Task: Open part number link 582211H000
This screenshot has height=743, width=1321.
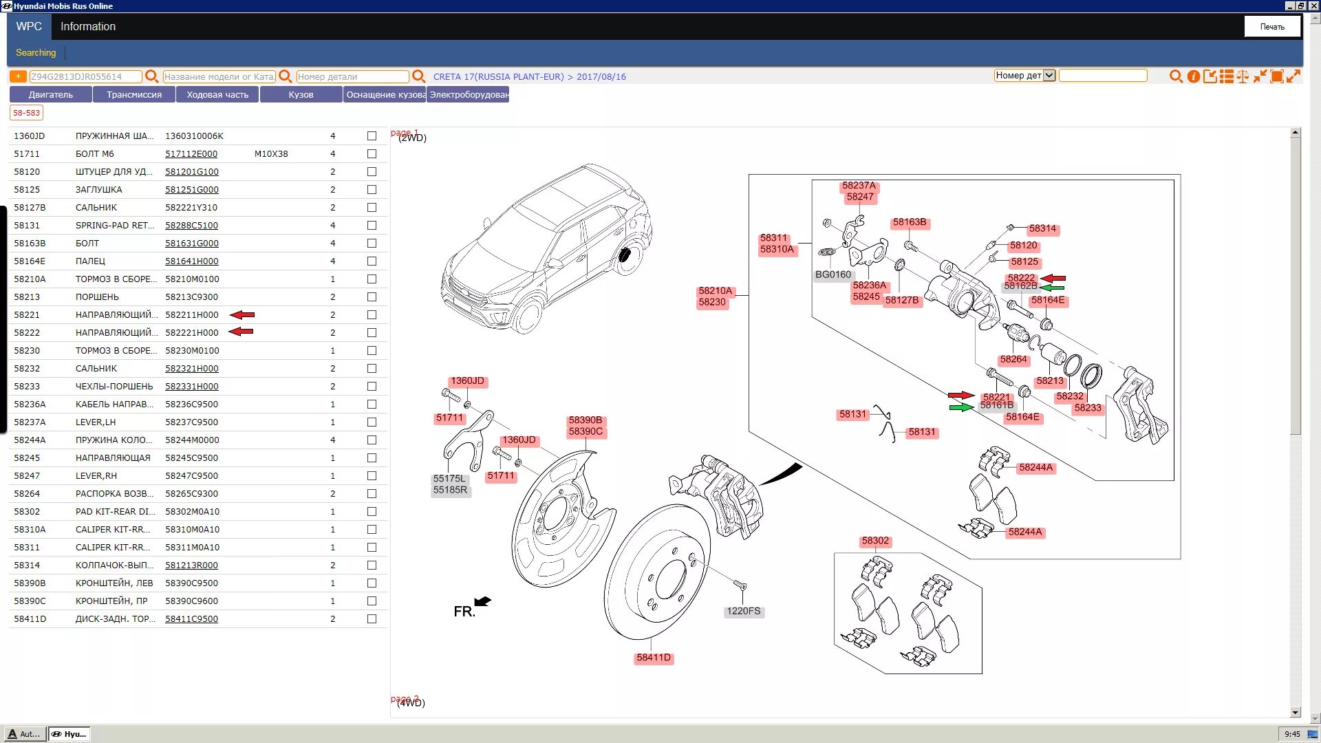Action: coord(191,315)
